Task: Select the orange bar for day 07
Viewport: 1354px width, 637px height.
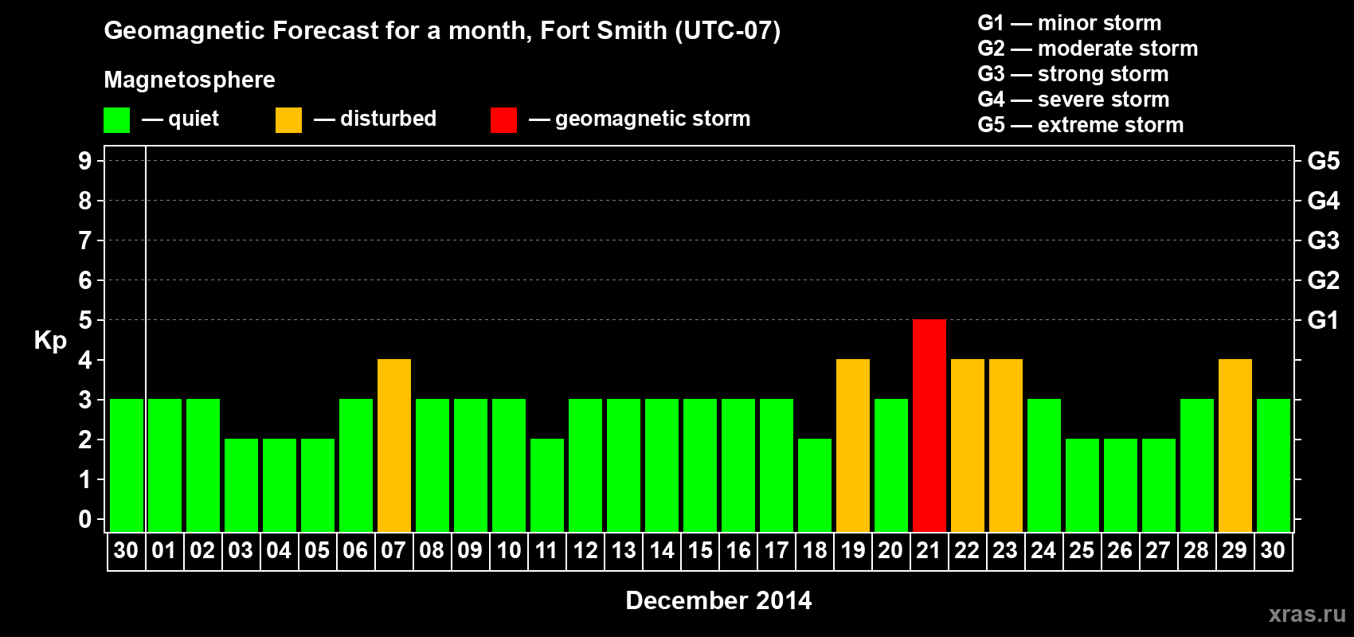Action: coord(394,445)
